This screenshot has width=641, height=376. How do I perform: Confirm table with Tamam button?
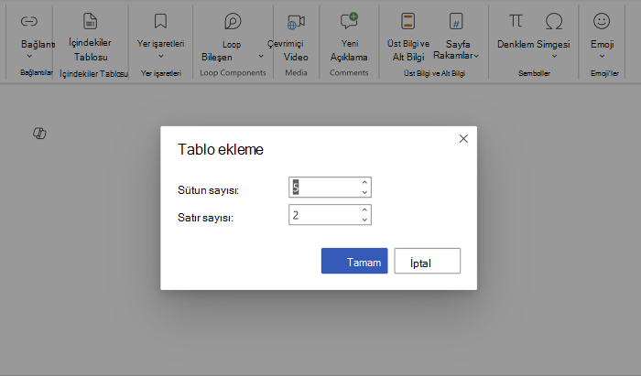pyautogui.click(x=354, y=261)
